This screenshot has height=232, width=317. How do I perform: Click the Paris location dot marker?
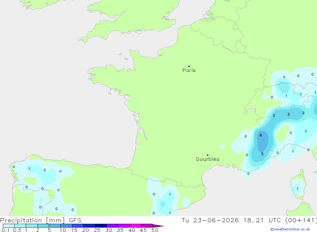pos(189,66)
